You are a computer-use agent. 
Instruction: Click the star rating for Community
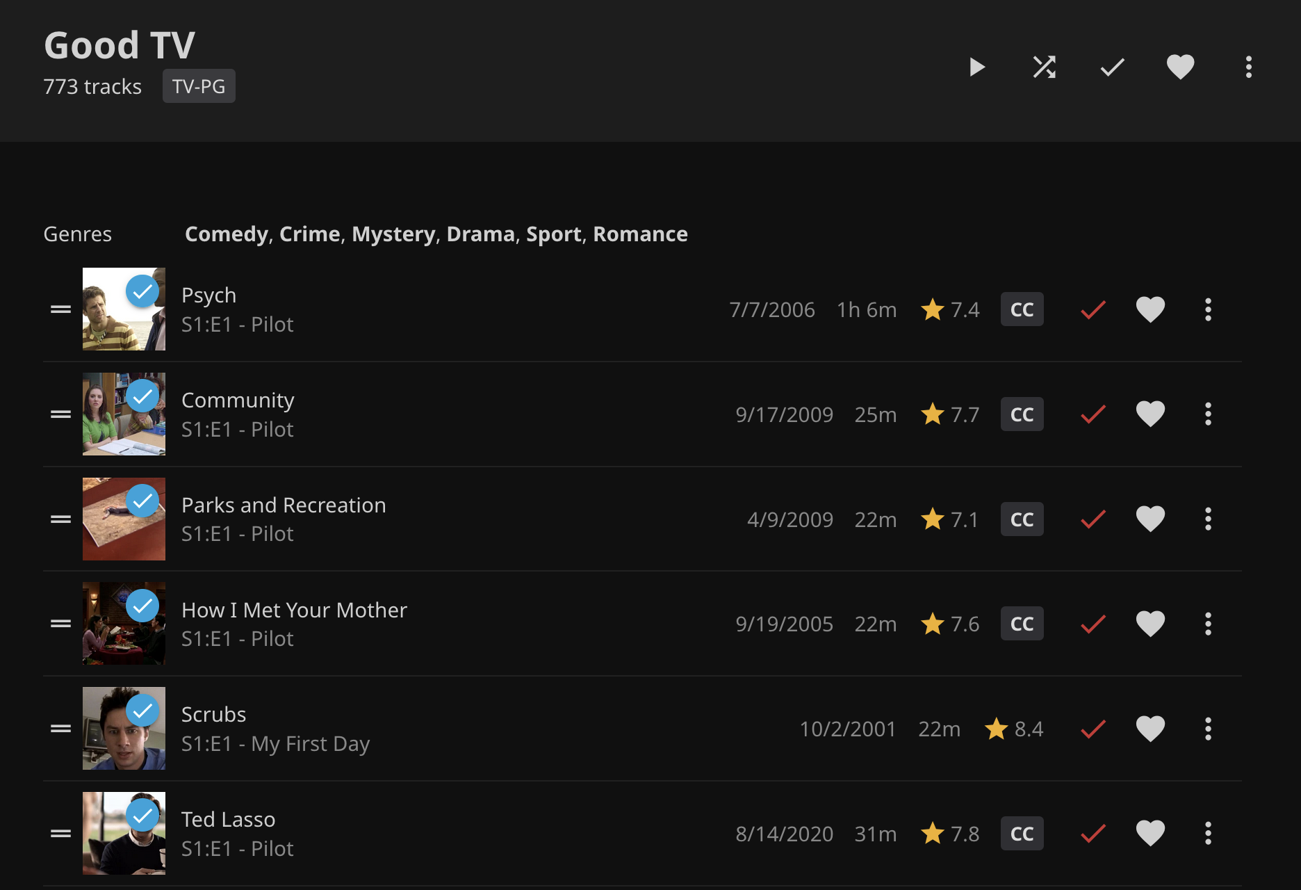point(950,414)
